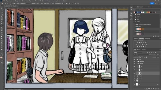The image size is (161, 90).
Task: Select the Pen tool
Action: pyautogui.click(x=2, y=41)
